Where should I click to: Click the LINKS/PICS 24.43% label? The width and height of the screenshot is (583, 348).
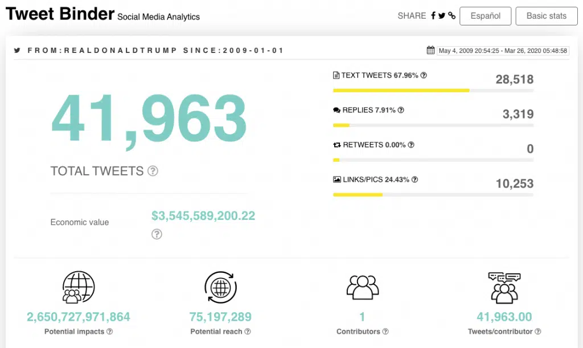376,179
